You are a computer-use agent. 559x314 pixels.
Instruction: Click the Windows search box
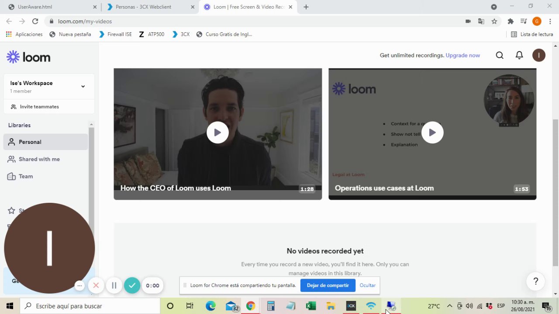pos(90,306)
